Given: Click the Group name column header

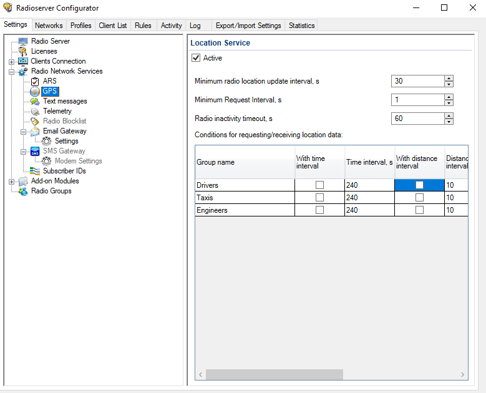Looking at the screenshot, I should (x=245, y=162).
